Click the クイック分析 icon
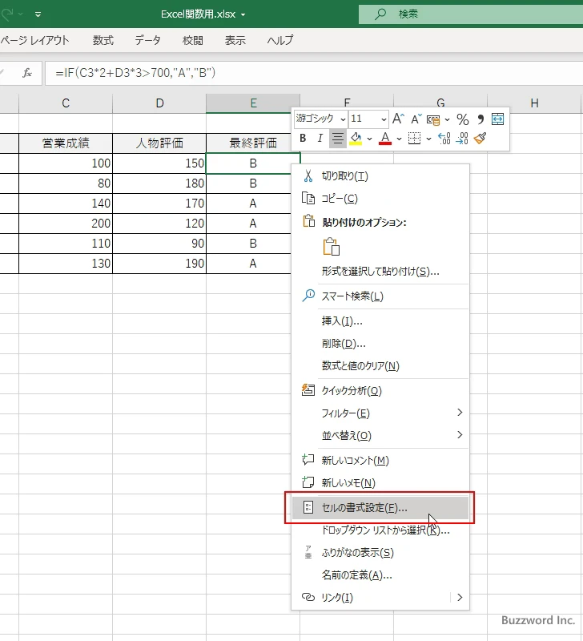The height and width of the screenshot is (641, 583). pyautogui.click(x=308, y=390)
